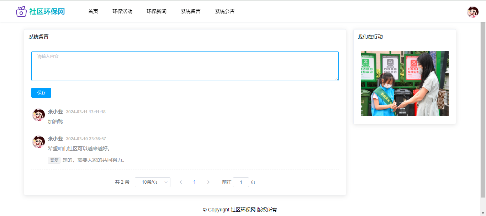Click the avatar on the 希望咱们社区 comment
The image size is (486, 216).
point(38,142)
